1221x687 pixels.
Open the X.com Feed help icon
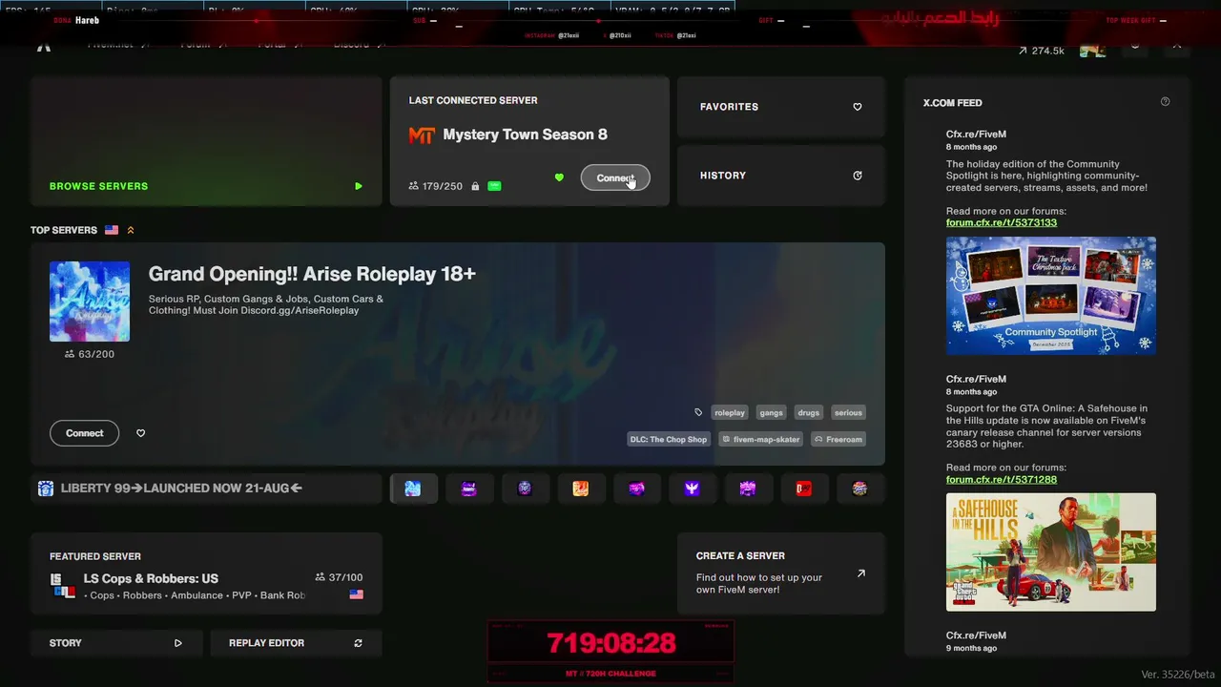tap(1165, 102)
